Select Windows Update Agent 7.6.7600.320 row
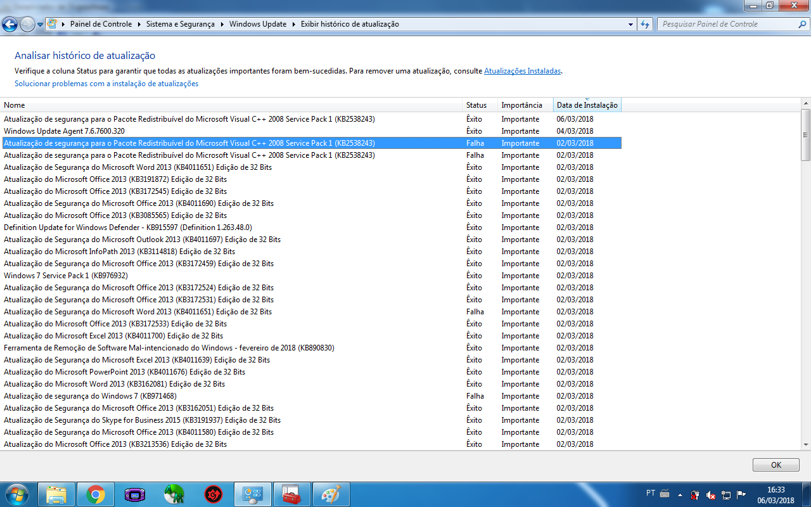Image resolution: width=811 pixels, height=507 pixels. tap(312, 131)
